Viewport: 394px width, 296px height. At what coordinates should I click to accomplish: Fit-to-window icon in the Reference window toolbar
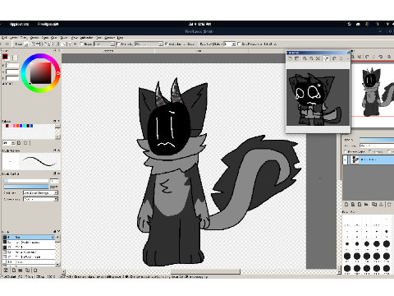[x=318, y=58]
